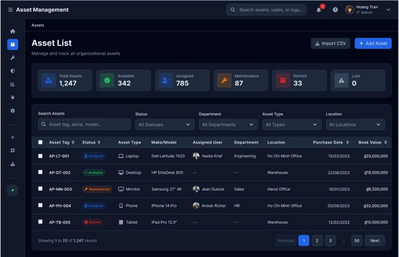This screenshot has width=399, height=257.
Task: Click the Next page button
Action: pyautogui.click(x=374, y=241)
